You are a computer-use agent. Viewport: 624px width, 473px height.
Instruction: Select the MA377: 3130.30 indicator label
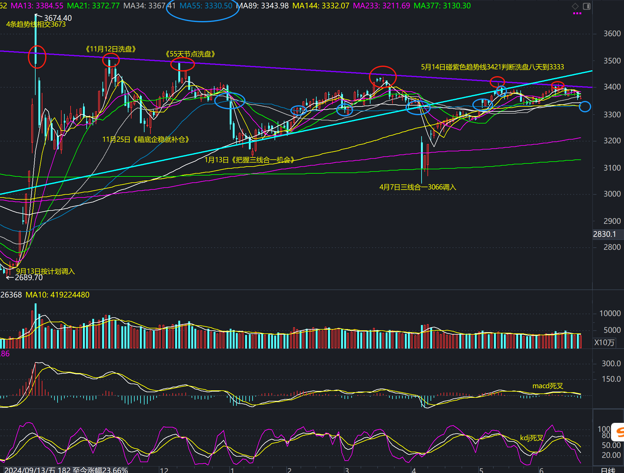tap(442, 6)
